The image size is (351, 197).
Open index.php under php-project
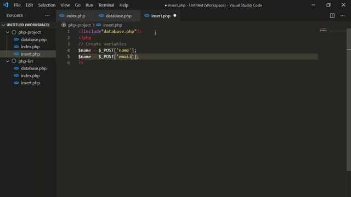[x=30, y=47]
